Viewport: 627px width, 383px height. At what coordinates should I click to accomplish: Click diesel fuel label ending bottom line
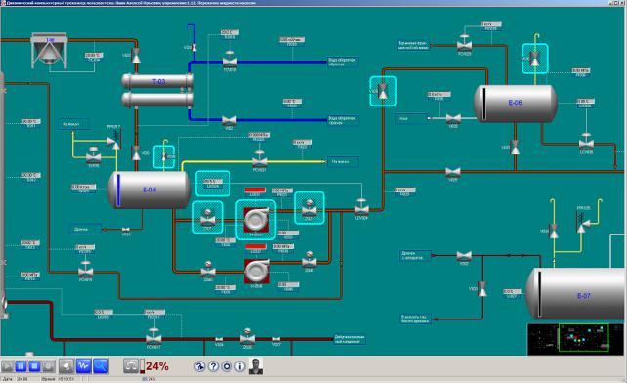pos(350,339)
